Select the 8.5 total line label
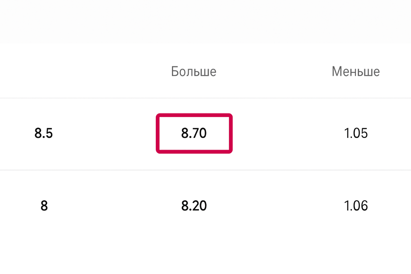 tap(44, 133)
